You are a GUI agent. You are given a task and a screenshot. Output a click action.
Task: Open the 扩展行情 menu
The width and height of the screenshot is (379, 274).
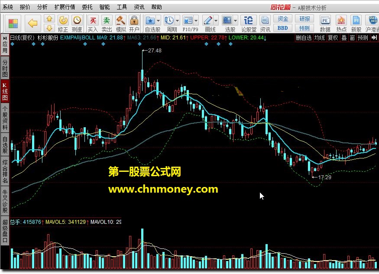65,7
